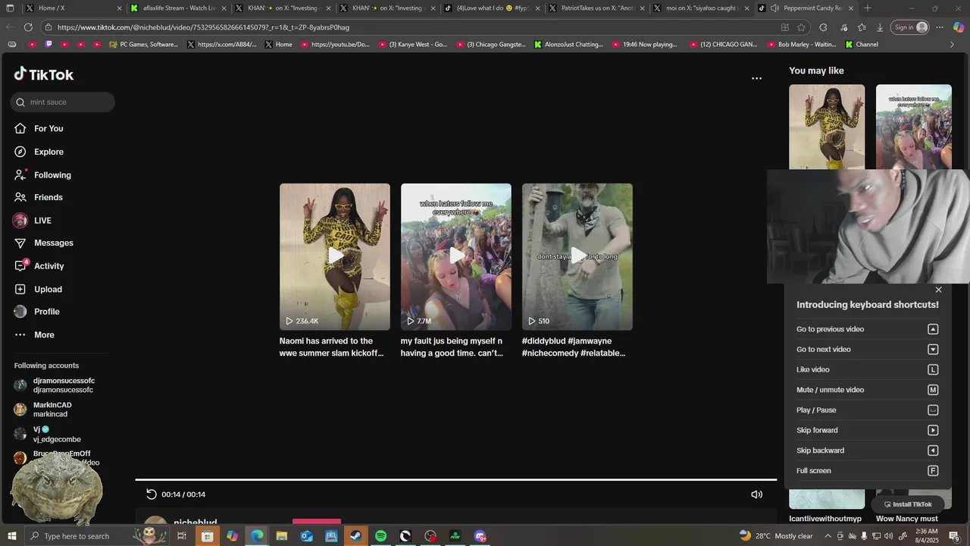Screen dimensions: 970x546
Task: Click the 'Go to previous video' shortcut key
Action: 933,329
